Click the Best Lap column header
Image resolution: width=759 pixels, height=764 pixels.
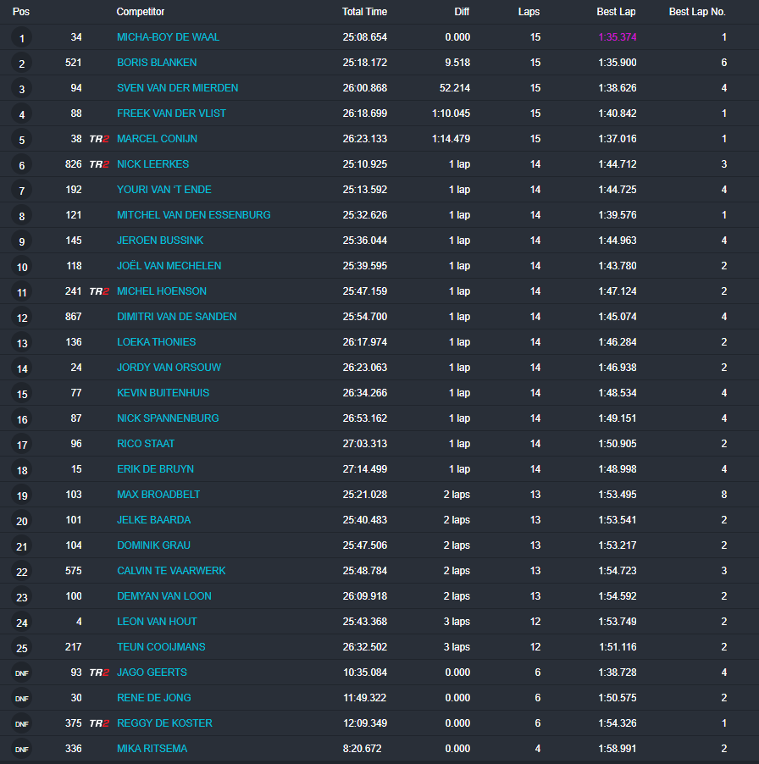pyautogui.click(x=616, y=12)
